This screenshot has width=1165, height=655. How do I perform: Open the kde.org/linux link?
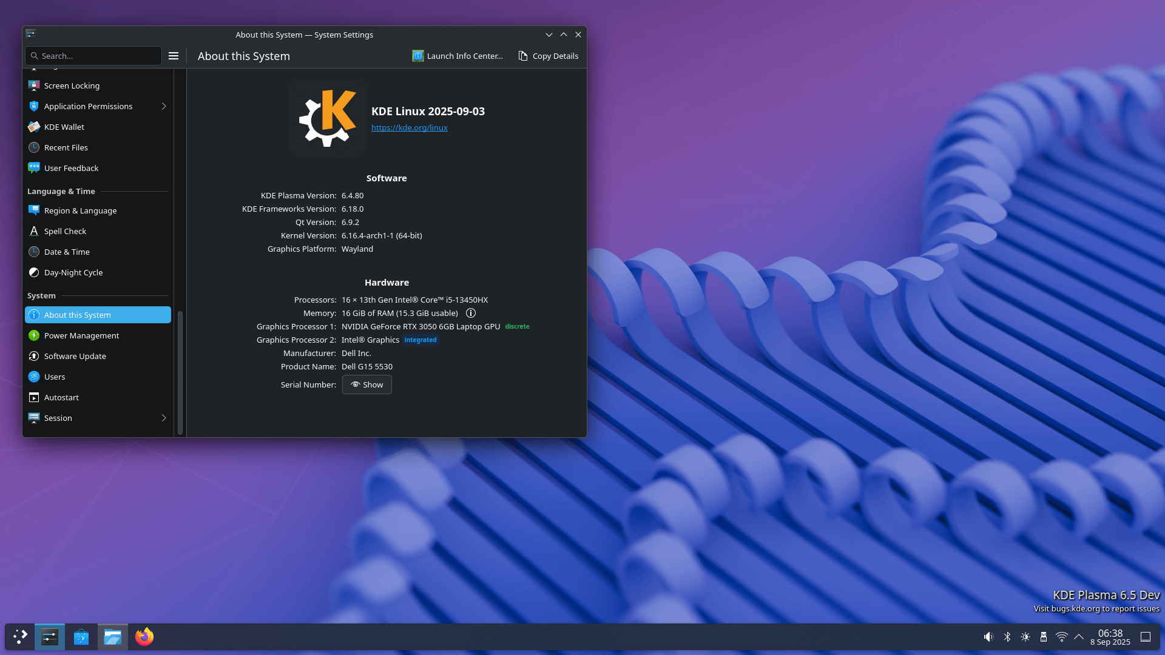(x=409, y=127)
